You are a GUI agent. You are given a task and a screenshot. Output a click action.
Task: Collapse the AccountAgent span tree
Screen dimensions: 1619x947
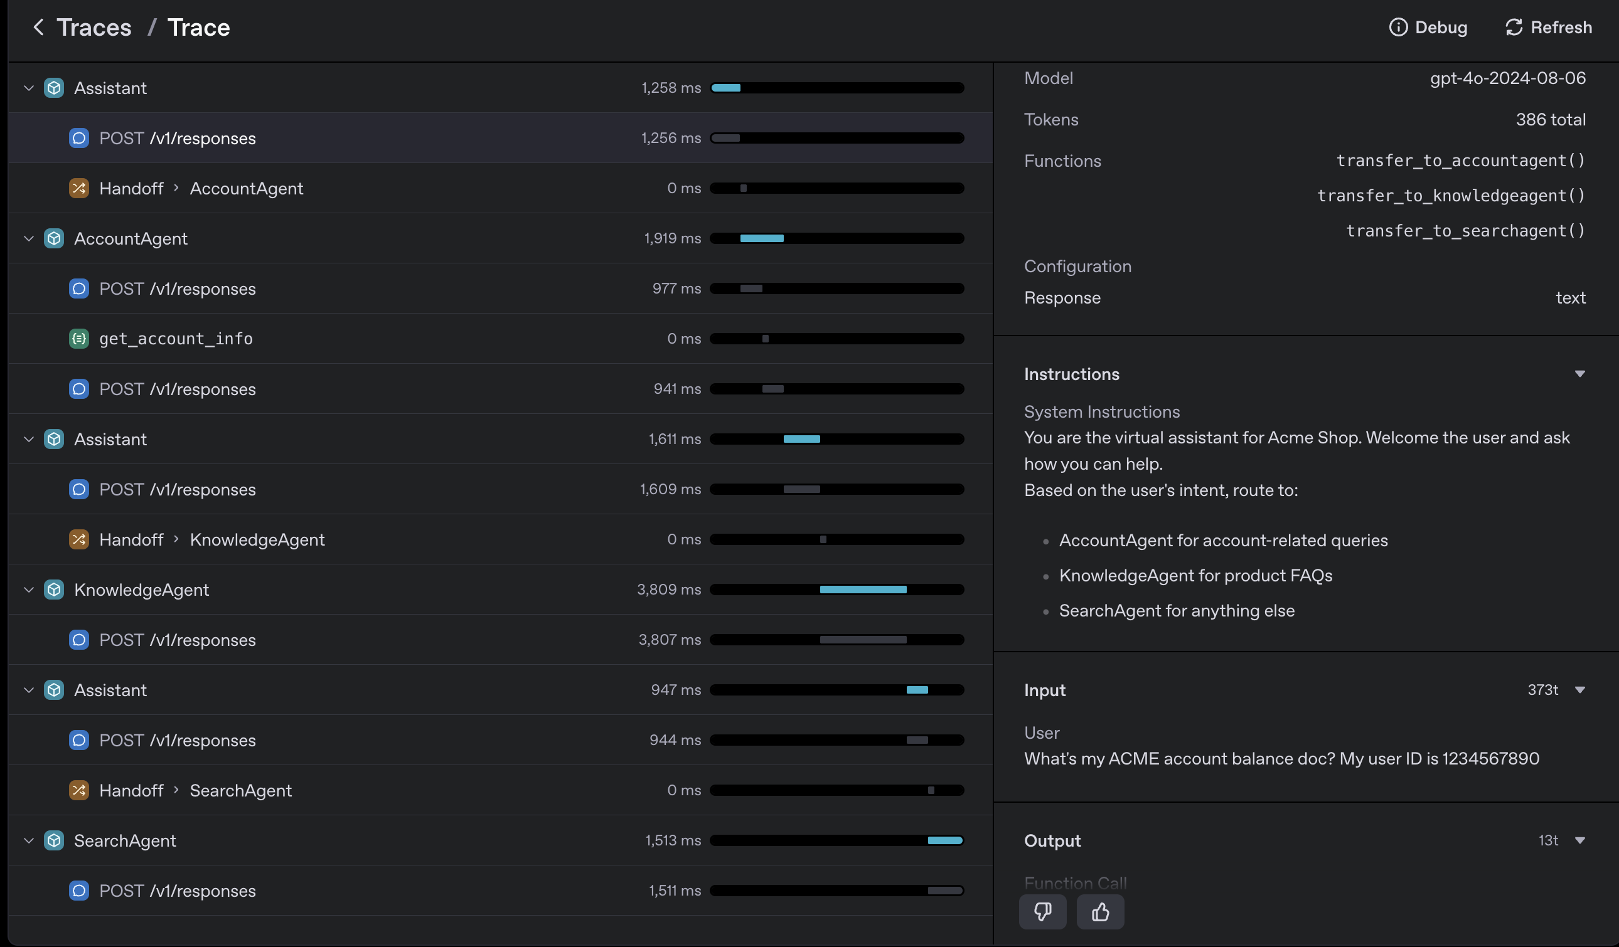(x=28, y=238)
